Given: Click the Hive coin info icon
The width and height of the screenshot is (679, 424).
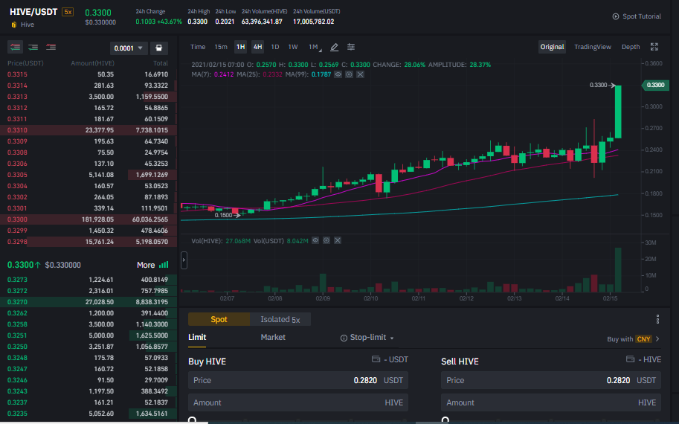Looking at the screenshot, I should point(14,25).
